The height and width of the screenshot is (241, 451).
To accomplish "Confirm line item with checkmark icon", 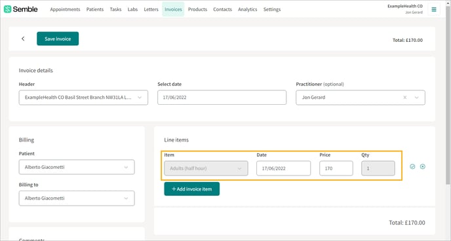I will coord(412,166).
